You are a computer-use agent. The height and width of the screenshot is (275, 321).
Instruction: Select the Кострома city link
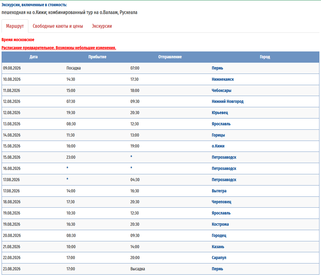pos(220,224)
